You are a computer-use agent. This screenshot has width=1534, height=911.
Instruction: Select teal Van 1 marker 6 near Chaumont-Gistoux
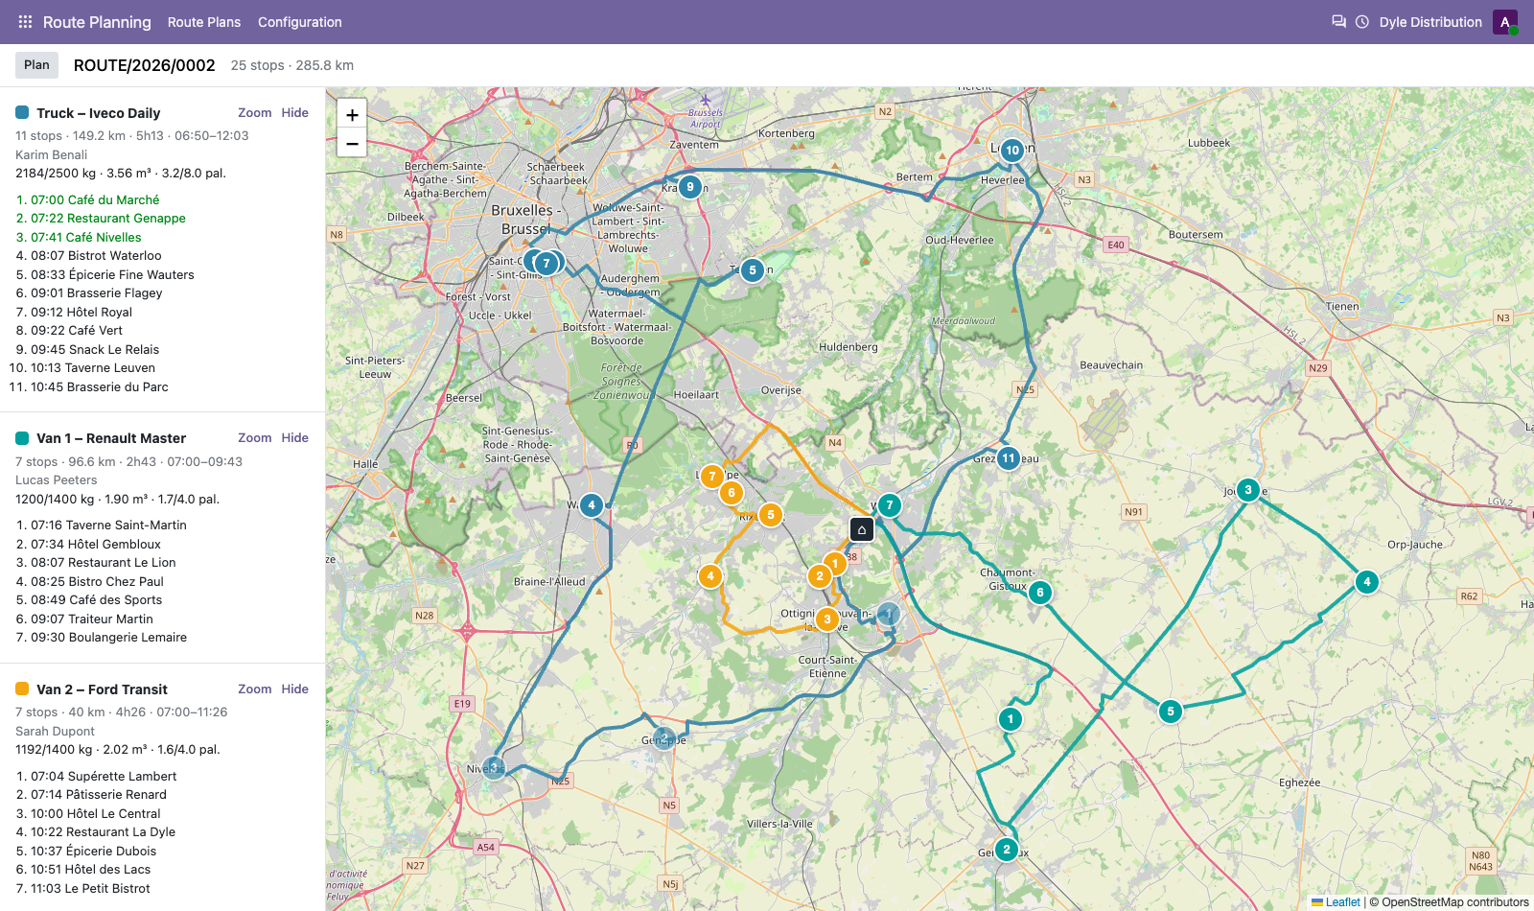[x=1040, y=593]
